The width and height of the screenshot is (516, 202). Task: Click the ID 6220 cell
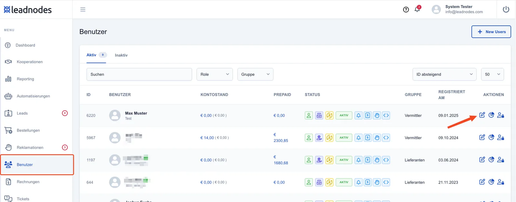(91, 116)
